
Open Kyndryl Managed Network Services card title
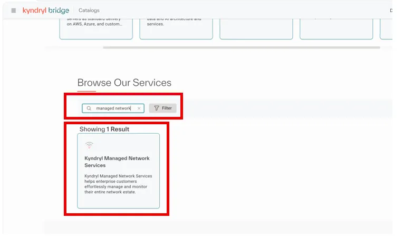click(x=117, y=162)
